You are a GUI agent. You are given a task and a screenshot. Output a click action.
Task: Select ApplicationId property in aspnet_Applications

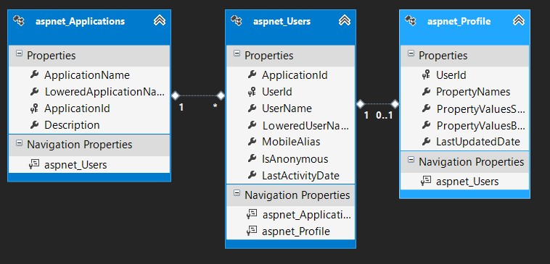[77, 108]
